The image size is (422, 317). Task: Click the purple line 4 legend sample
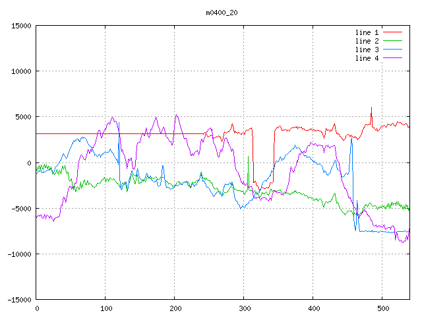coord(392,58)
